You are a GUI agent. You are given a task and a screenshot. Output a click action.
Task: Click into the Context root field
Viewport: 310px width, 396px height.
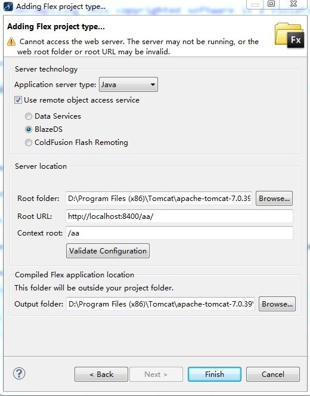[x=179, y=233]
